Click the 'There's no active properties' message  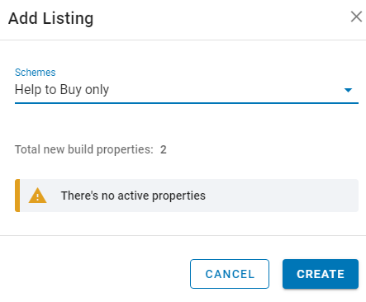coord(133,196)
